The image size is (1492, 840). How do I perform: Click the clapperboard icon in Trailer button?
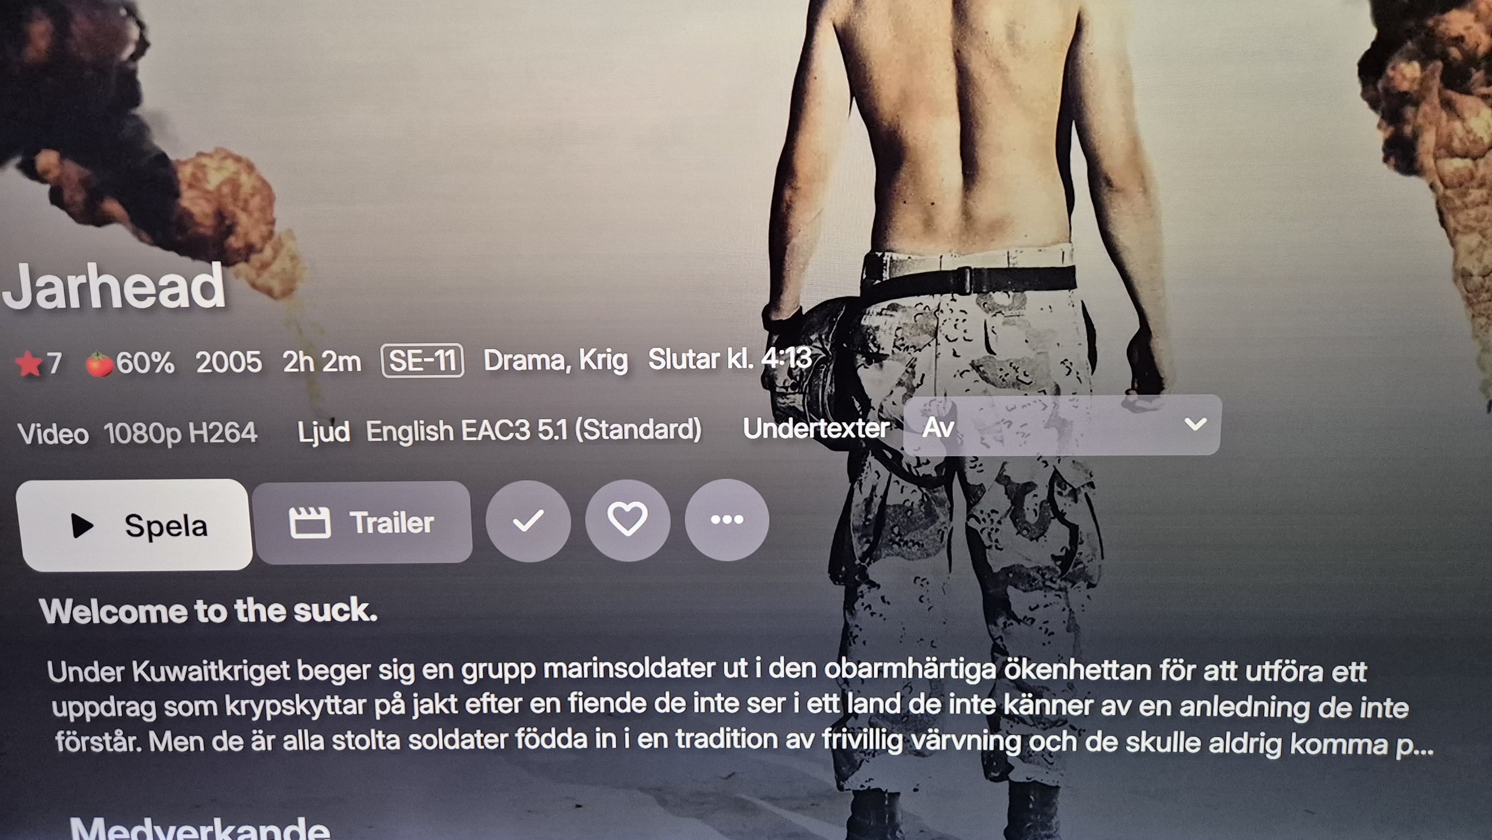[310, 523]
